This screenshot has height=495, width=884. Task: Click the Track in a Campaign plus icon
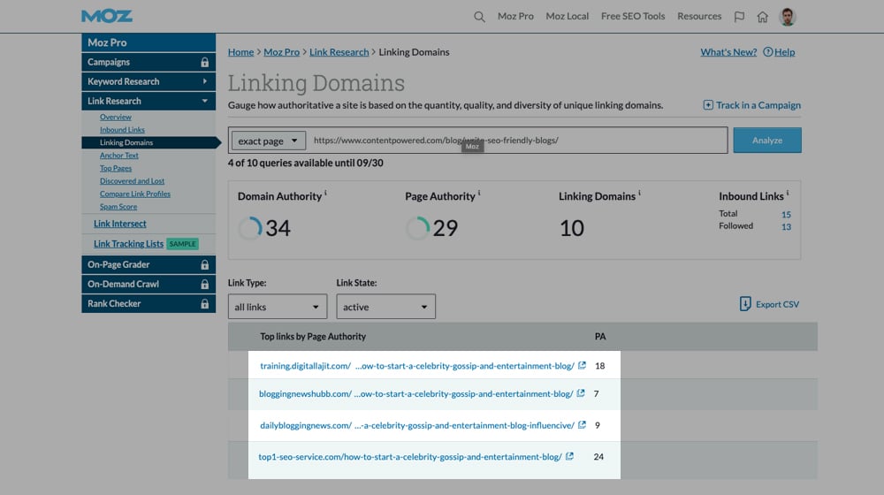coord(708,105)
